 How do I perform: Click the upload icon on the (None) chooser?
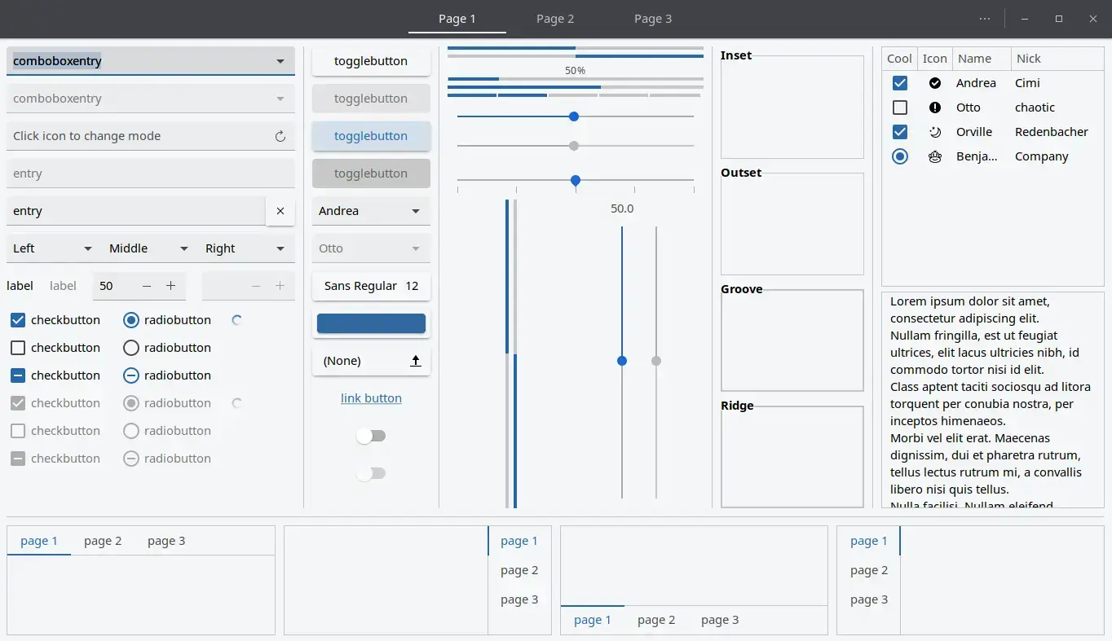coord(415,360)
